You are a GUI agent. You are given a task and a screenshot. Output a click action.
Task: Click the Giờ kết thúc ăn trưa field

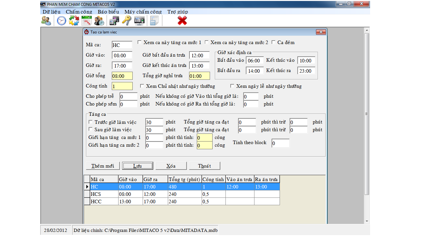(x=199, y=66)
